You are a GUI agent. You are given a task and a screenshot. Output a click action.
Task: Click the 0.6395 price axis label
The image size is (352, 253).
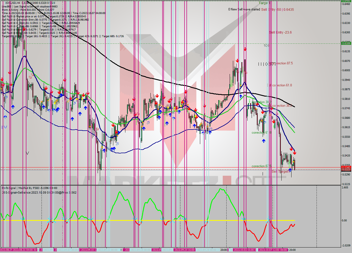[x=346, y=13]
